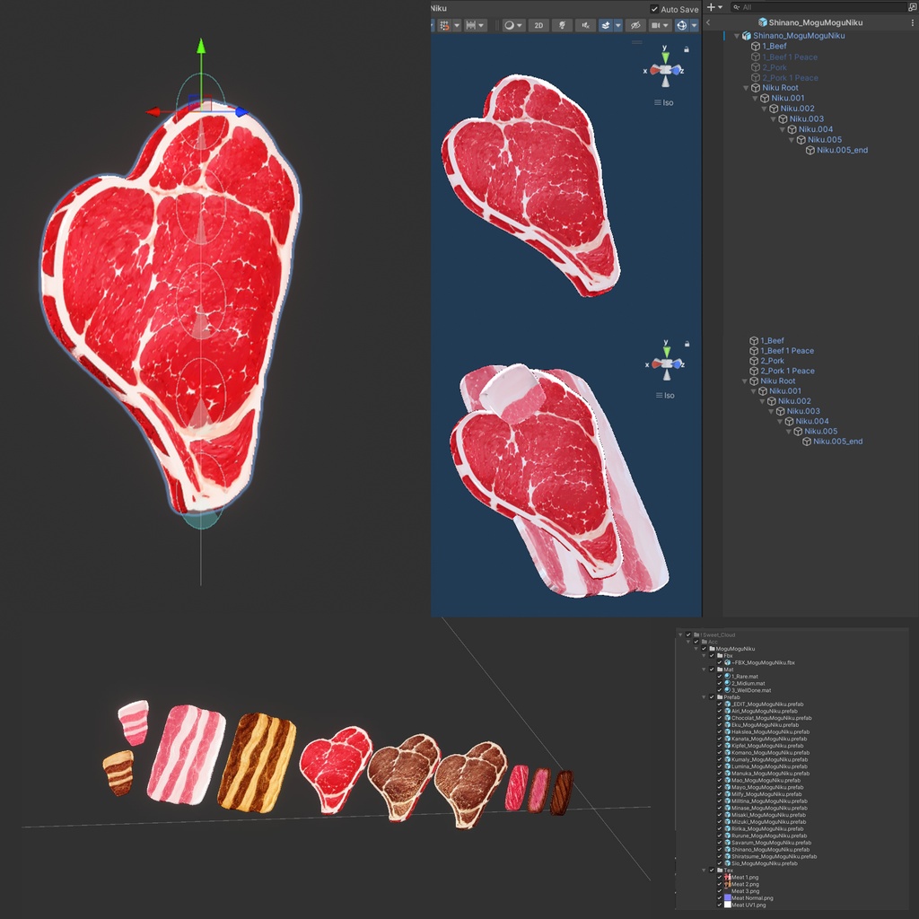Click the Meat 1.png entry
Image resolution: width=919 pixels, height=919 pixels.
click(x=744, y=878)
